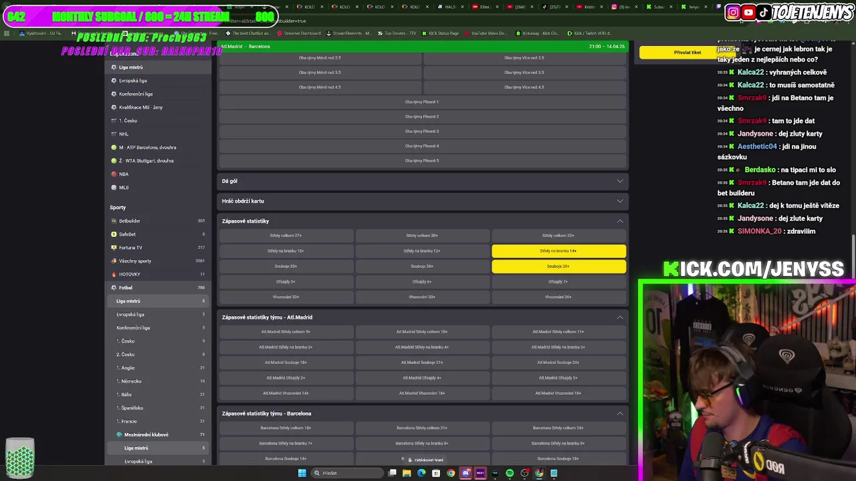Click the NHL hockey icon
The image size is (856, 481).
(114, 134)
